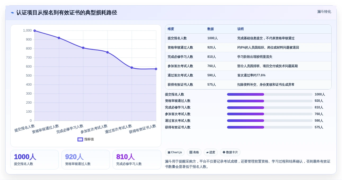The width and height of the screenshot is (342, 180).
Task: Click the 1000人 value in the table
Action: pyautogui.click(x=212, y=38)
